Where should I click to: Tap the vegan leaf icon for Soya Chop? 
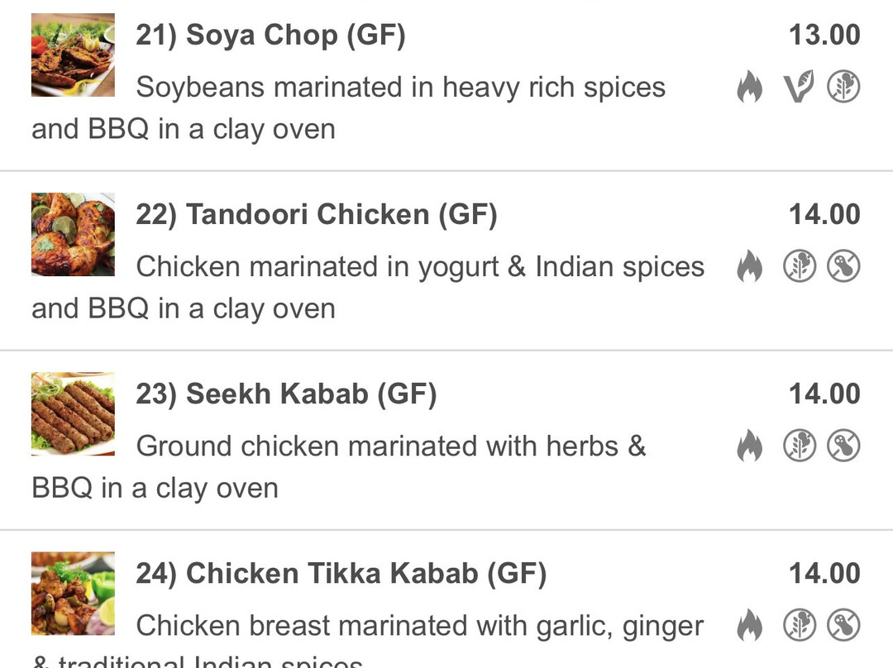pyautogui.click(x=799, y=87)
